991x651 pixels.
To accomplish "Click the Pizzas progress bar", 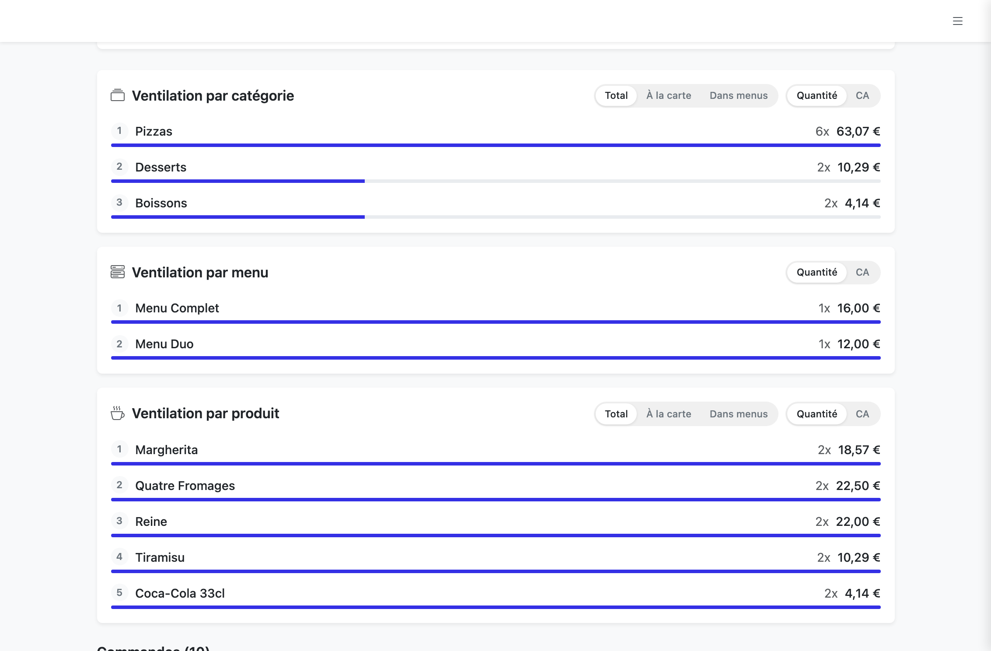I will click(496, 145).
